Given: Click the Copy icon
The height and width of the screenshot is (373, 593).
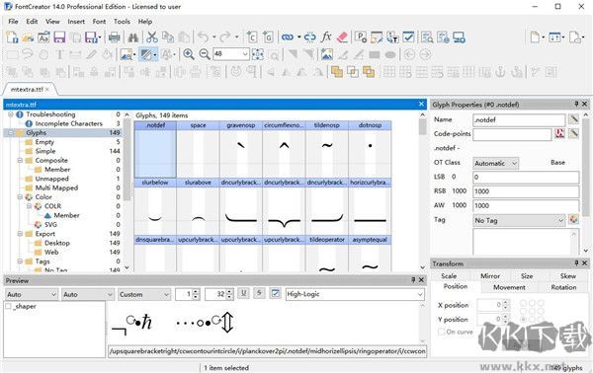Looking at the screenshot, I should [168, 37].
